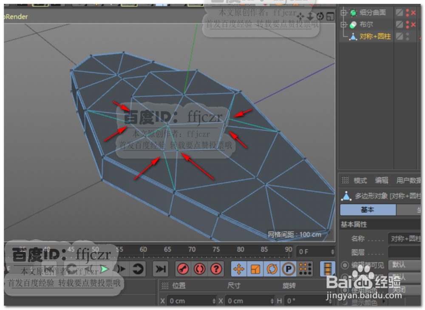
Task: Open the 模式 menu in attributes
Action: pyautogui.click(x=360, y=180)
